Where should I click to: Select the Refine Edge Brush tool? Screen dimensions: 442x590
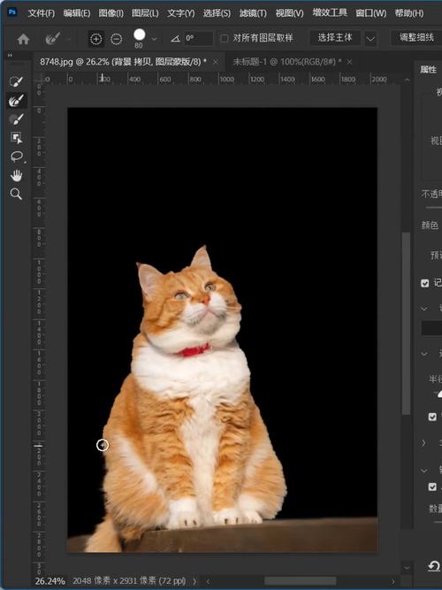click(16, 101)
